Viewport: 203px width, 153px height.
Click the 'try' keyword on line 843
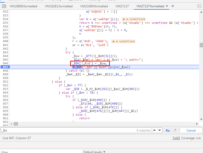click(x=68, y=52)
